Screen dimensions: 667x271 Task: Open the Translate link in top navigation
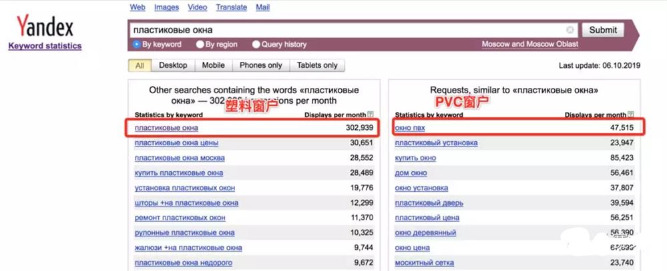tap(232, 7)
